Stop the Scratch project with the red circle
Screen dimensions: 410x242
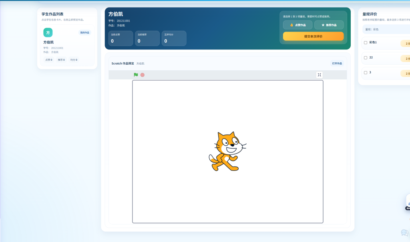pyautogui.click(x=143, y=75)
